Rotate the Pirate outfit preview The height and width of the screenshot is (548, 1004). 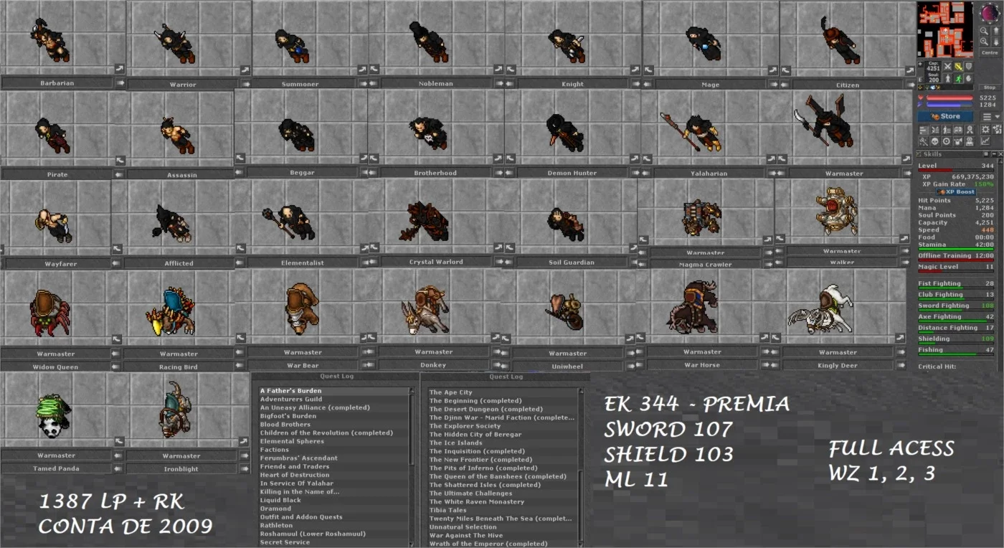120,160
